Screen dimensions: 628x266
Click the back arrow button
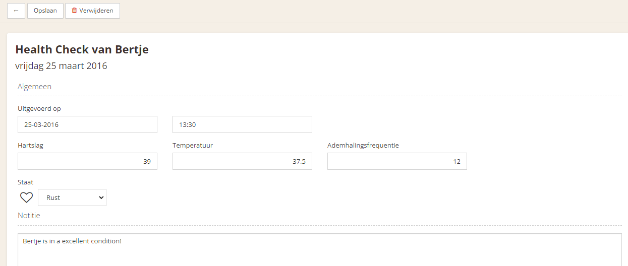tap(16, 11)
